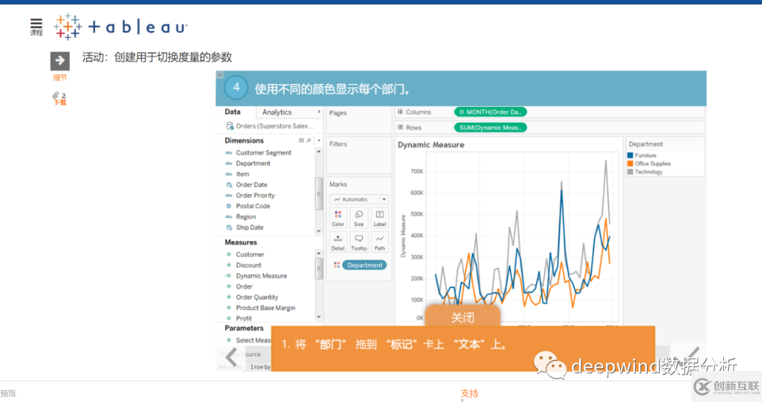Select the Discount measure
This screenshot has height=402, width=762.
tap(248, 265)
